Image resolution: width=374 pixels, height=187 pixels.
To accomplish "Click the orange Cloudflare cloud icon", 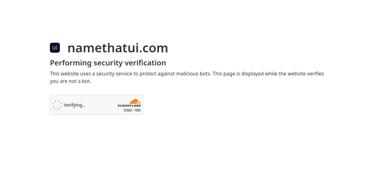I will (135, 101).
